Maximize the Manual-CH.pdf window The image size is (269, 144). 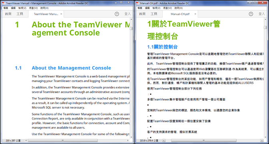255,2
